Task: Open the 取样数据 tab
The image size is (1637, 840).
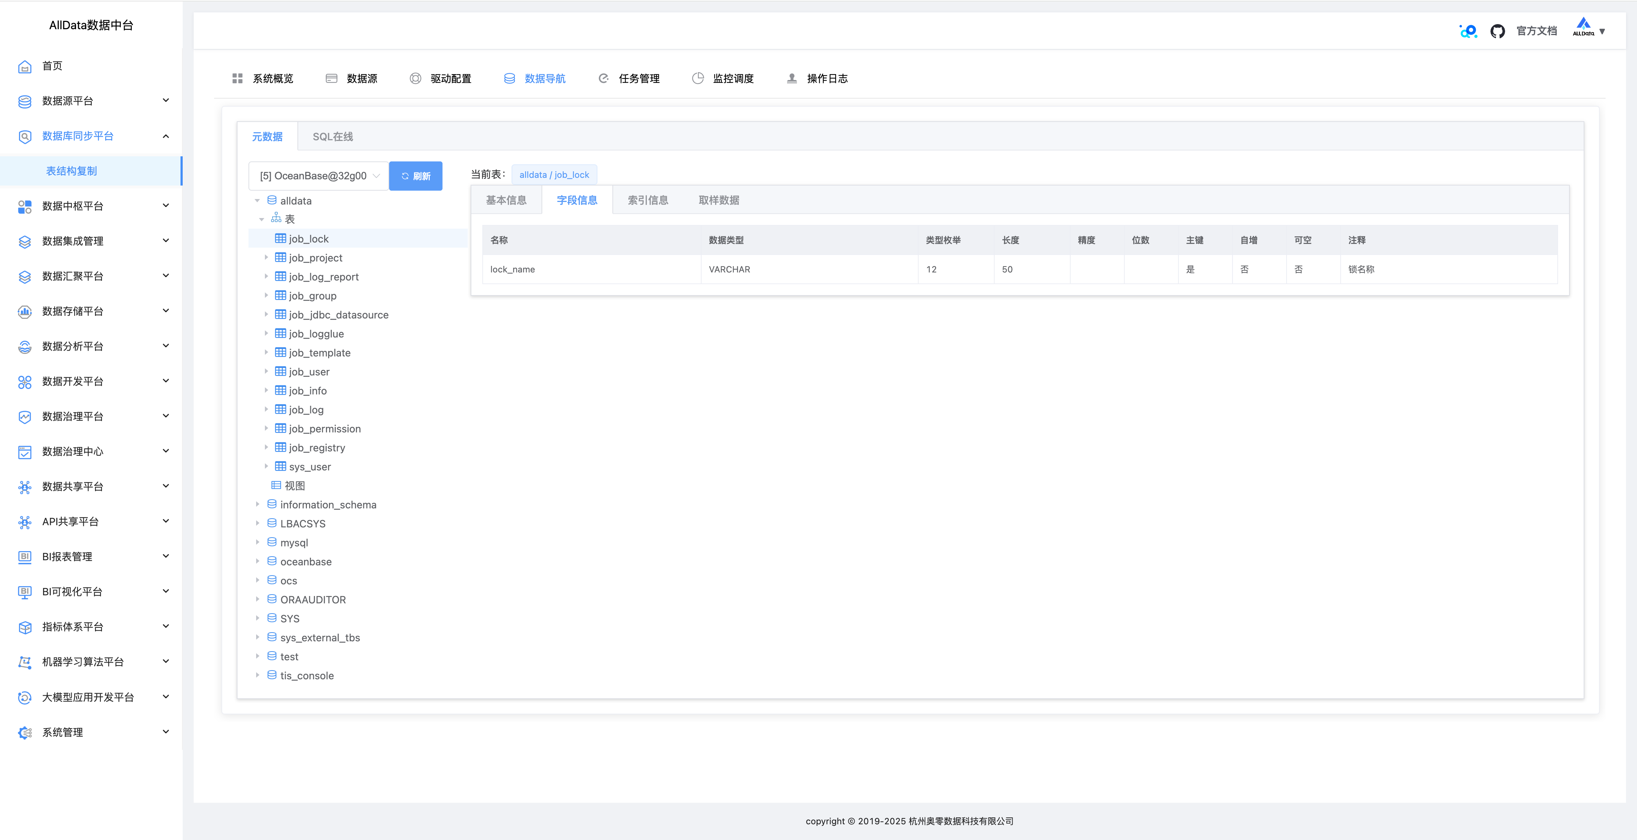Action: [719, 200]
